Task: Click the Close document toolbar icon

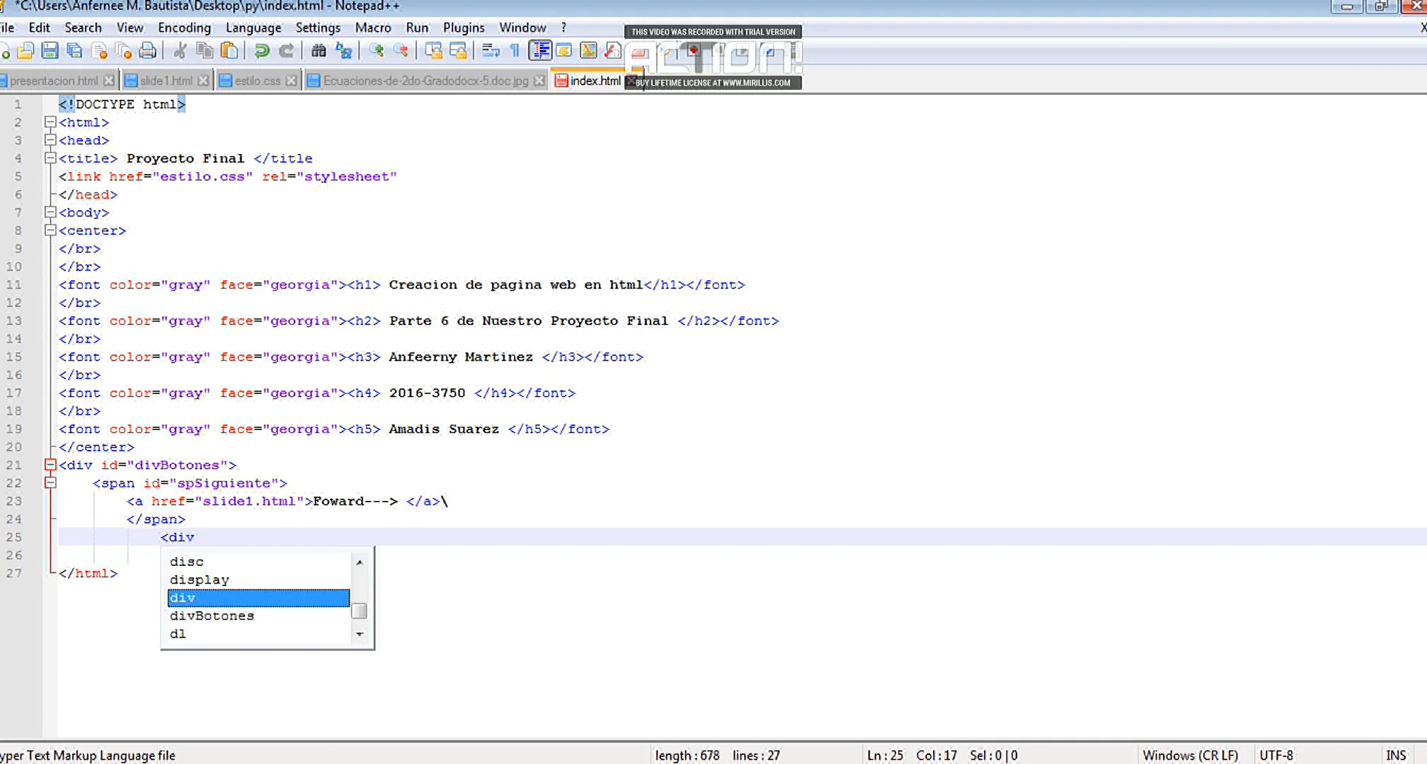Action: pyautogui.click(x=100, y=51)
